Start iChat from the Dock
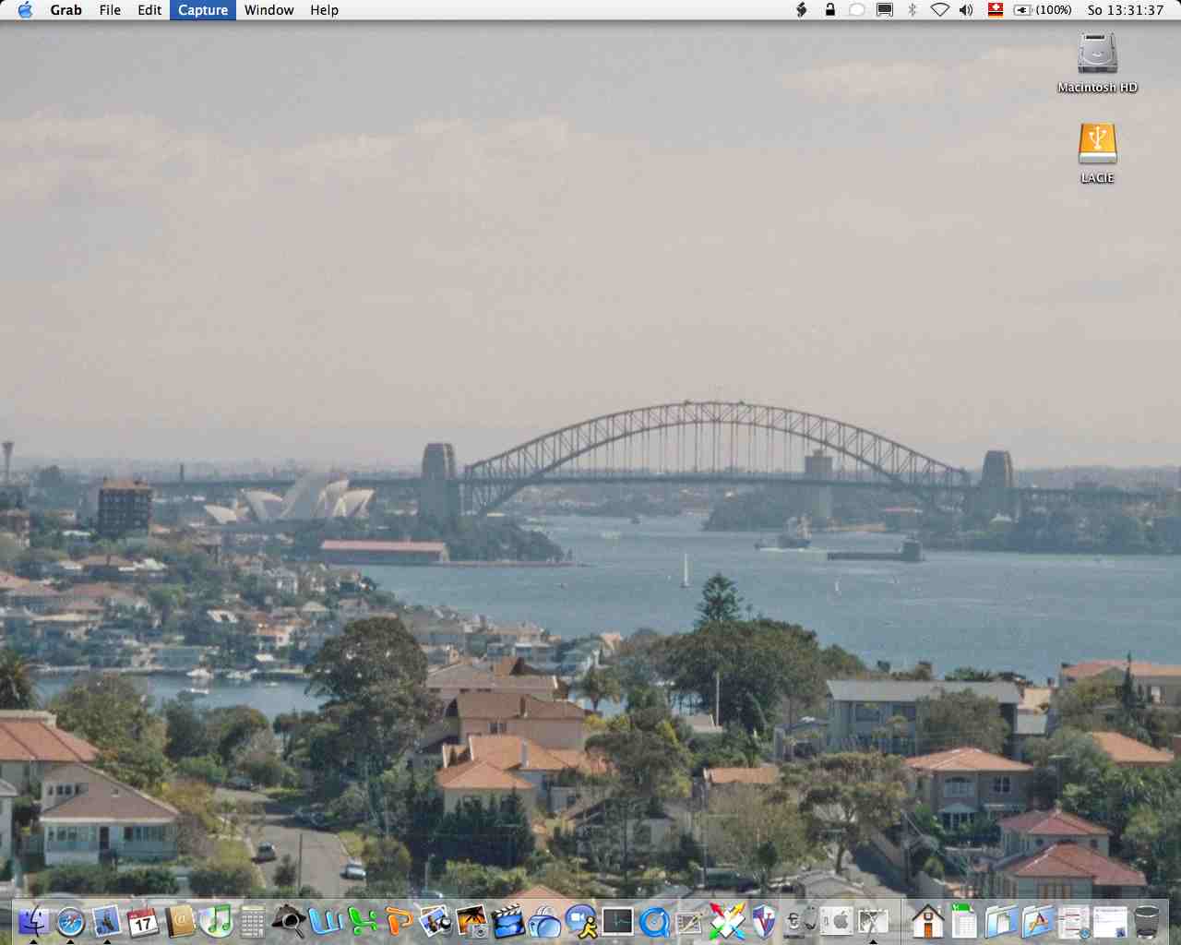The height and width of the screenshot is (945, 1181). point(581,921)
